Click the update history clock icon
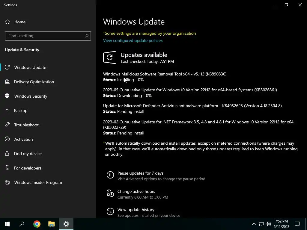This screenshot has height=230, width=307. pyautogui.click(x=110, y=211)
